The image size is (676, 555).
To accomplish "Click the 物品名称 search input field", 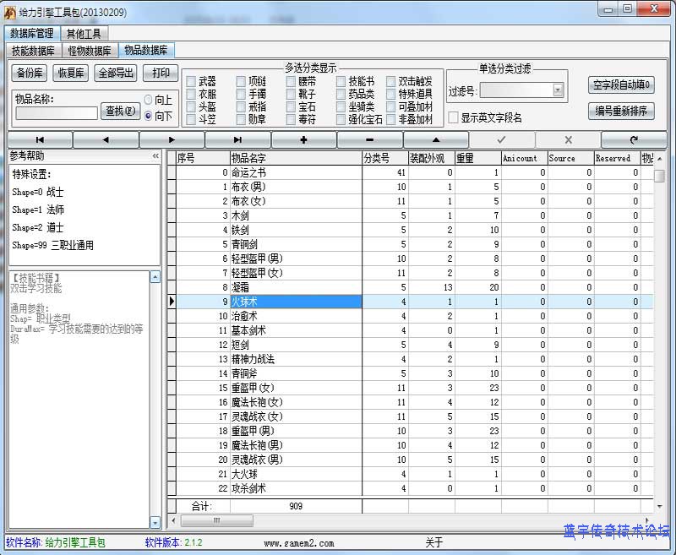I will (56, 113).
